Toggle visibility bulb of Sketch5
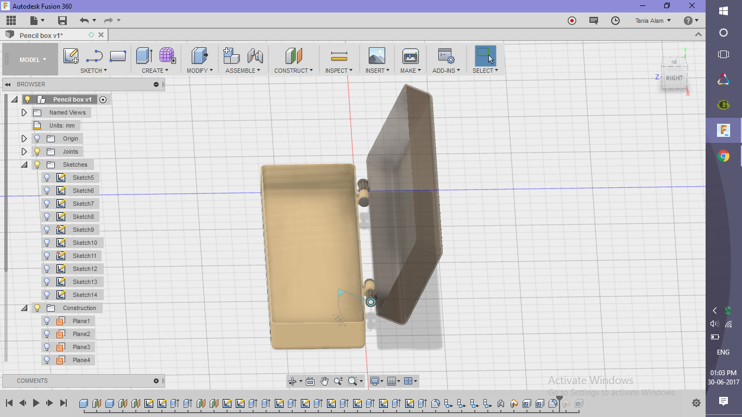This screenshot has height=417, width=742. click(x=47, y=178)
